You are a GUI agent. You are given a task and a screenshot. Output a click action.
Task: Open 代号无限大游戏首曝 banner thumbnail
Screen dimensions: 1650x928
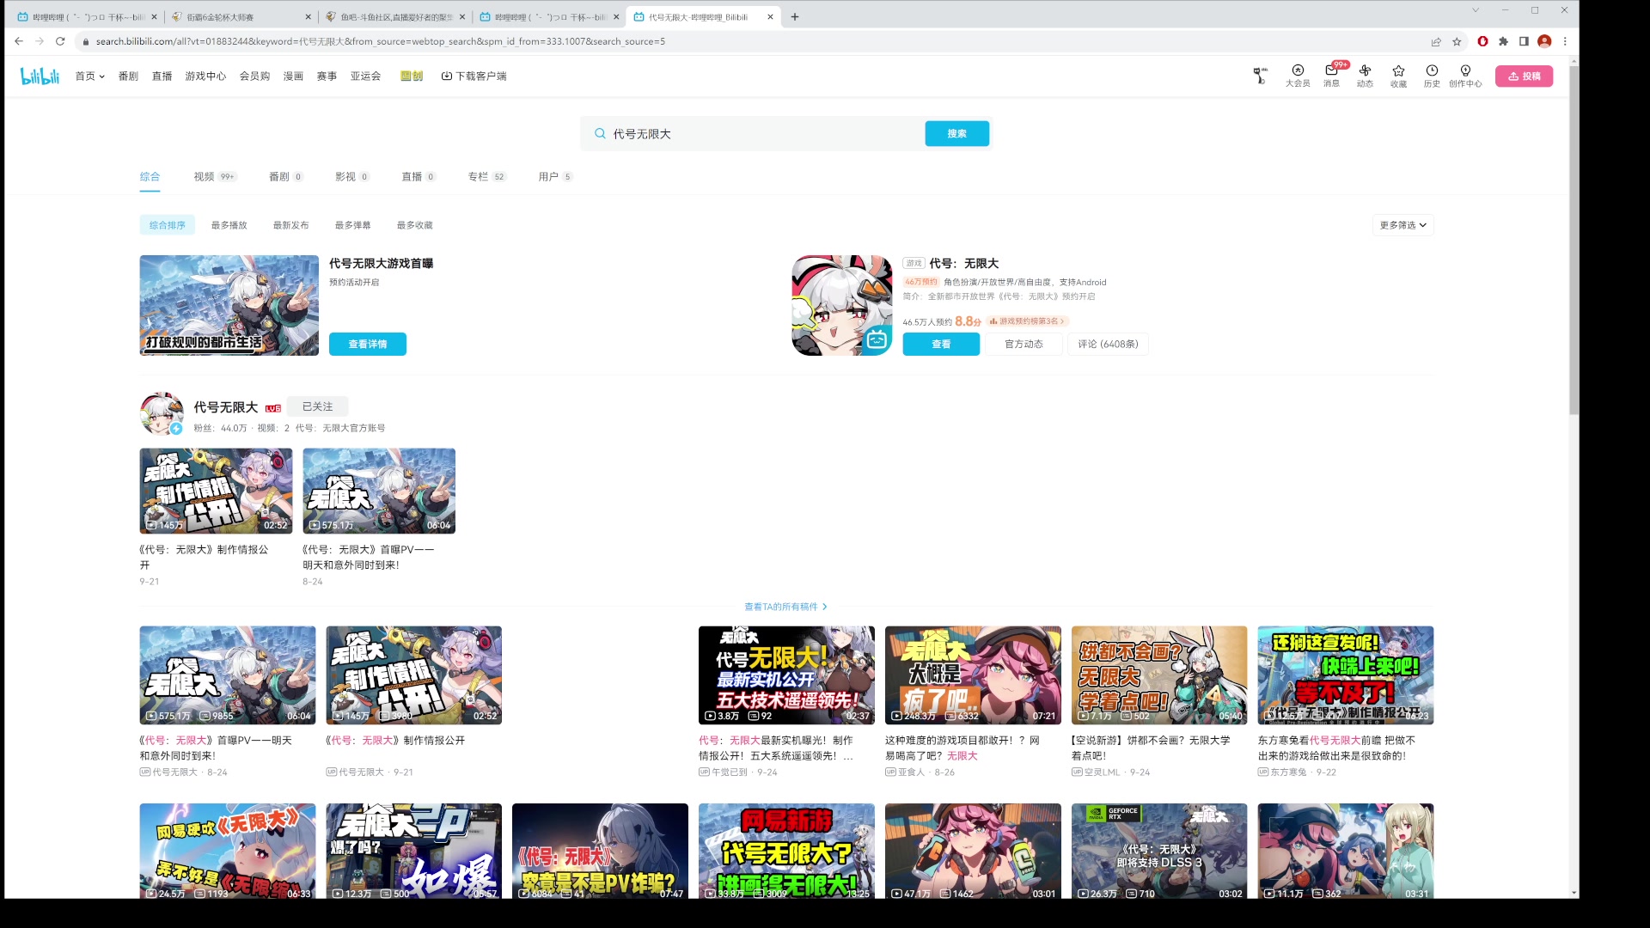(x=229, y=305)
